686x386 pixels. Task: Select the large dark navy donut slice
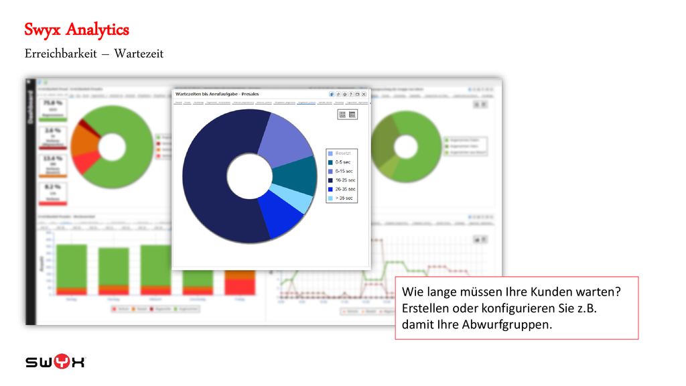coord(206,175)
